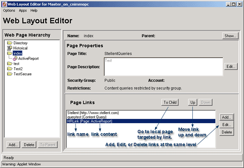Click the Public security group value
Screen dimensions: 244x168
[110, 81]
